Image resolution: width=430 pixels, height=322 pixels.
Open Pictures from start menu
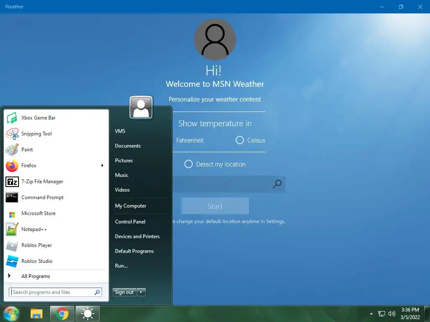point(124,161)
